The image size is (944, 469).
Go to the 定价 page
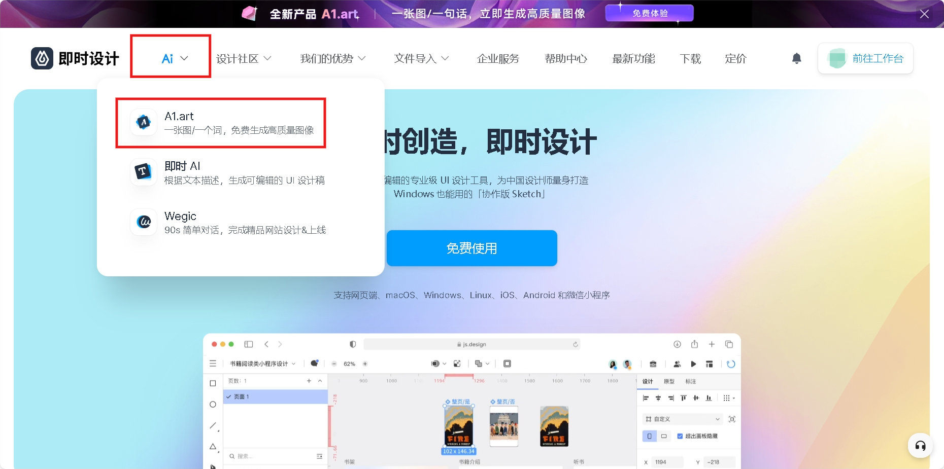point(735,59)
